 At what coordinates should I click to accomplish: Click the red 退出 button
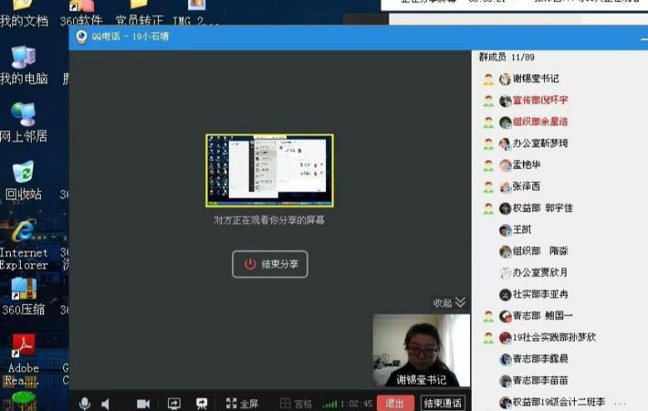[x=395, y=404]
